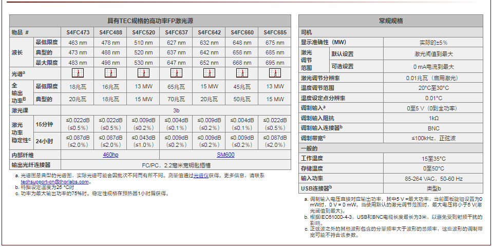
Task: Click the 常规规格 table header
Action: 390,21
